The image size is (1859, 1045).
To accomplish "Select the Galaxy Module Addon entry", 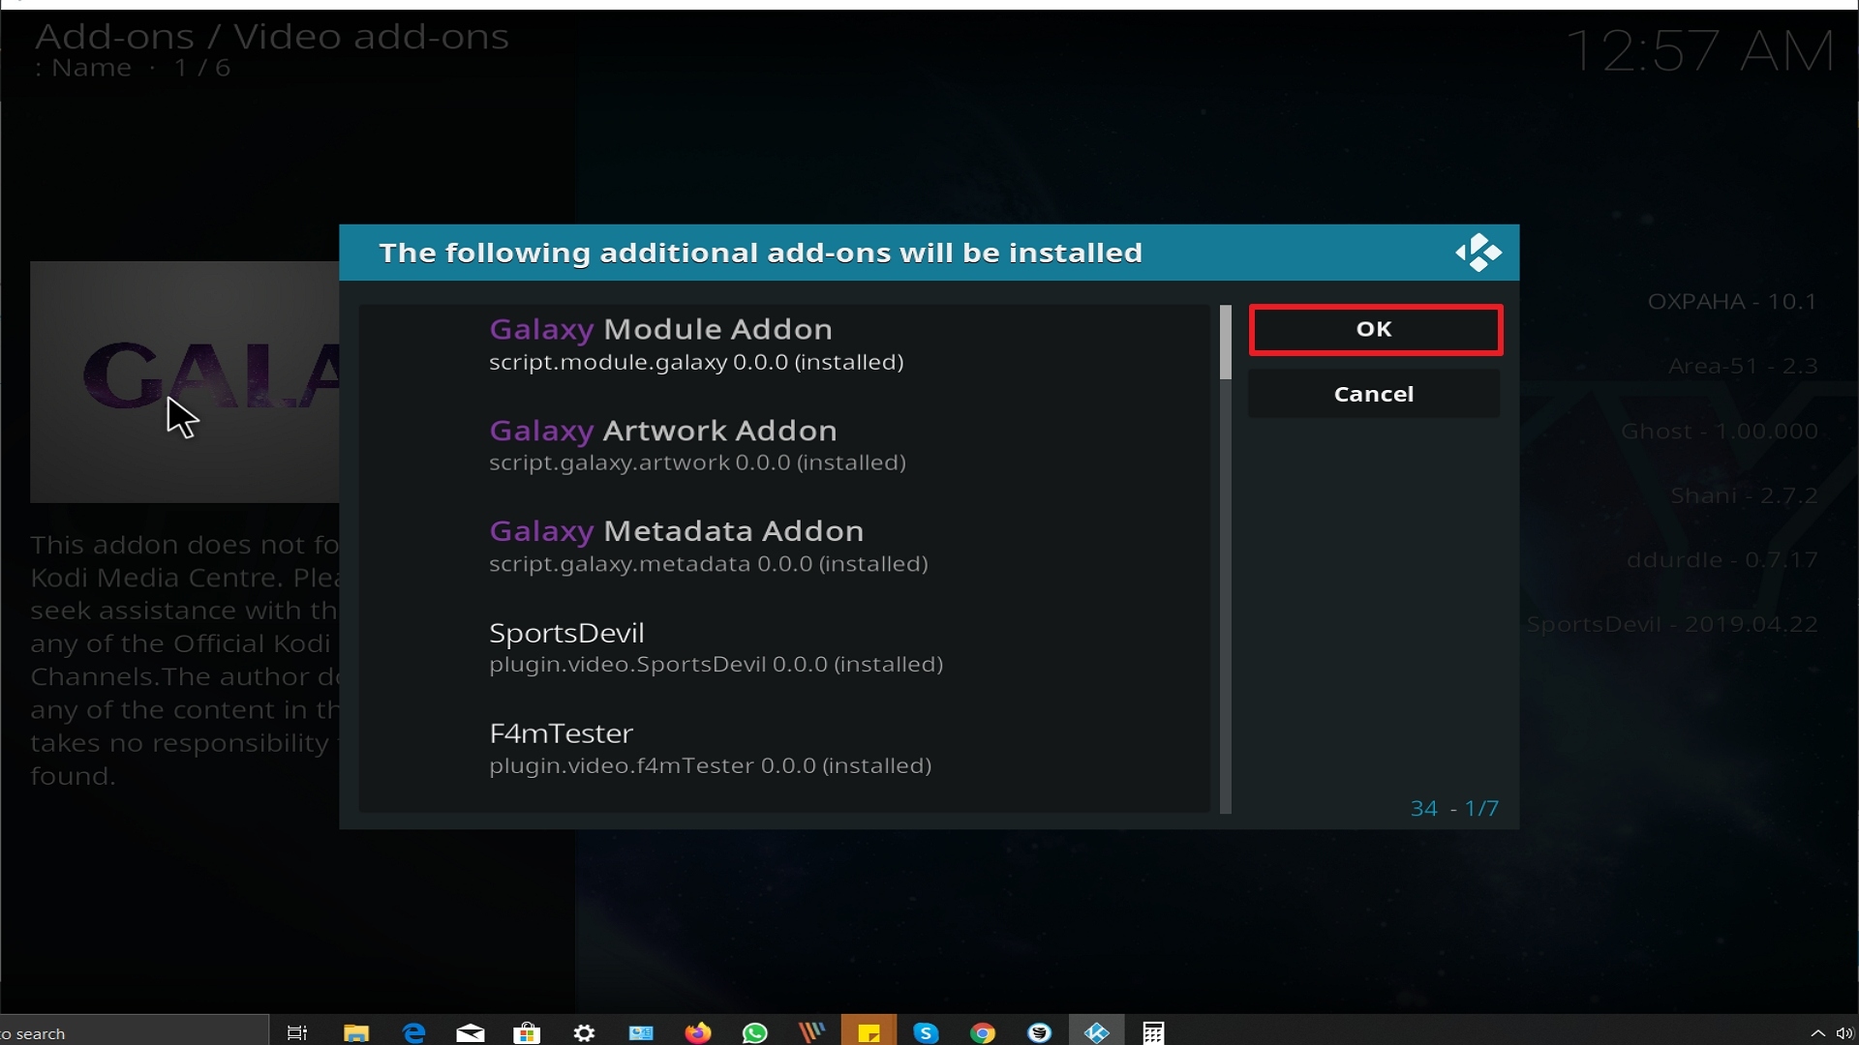I will 784,344.
